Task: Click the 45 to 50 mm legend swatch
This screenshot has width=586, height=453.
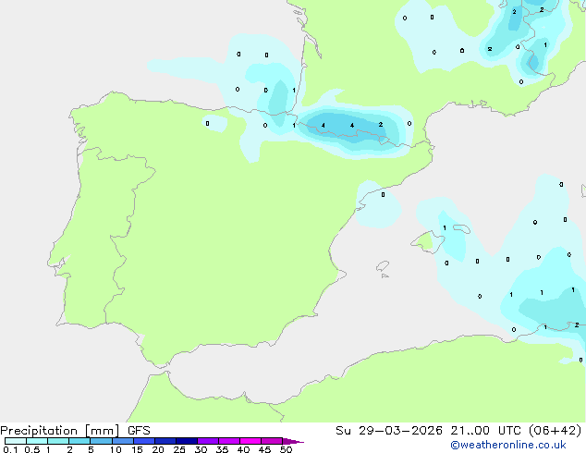Action: (x=272, y=441)
